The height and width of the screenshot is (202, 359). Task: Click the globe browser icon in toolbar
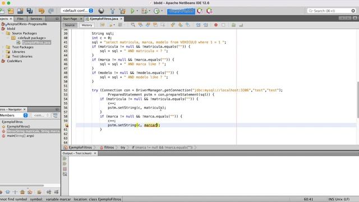pyautogui.click(x=101, y=11)
